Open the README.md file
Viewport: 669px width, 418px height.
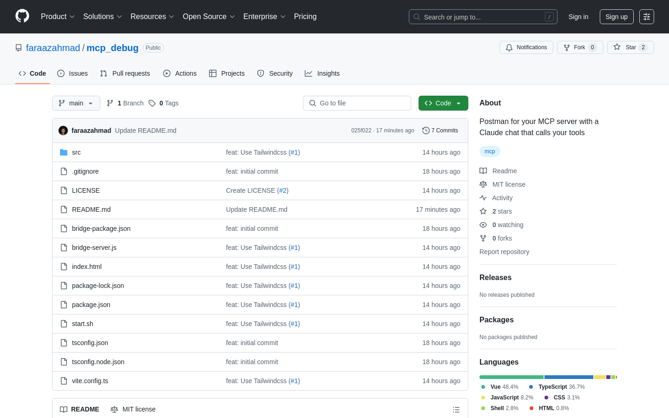92,209
